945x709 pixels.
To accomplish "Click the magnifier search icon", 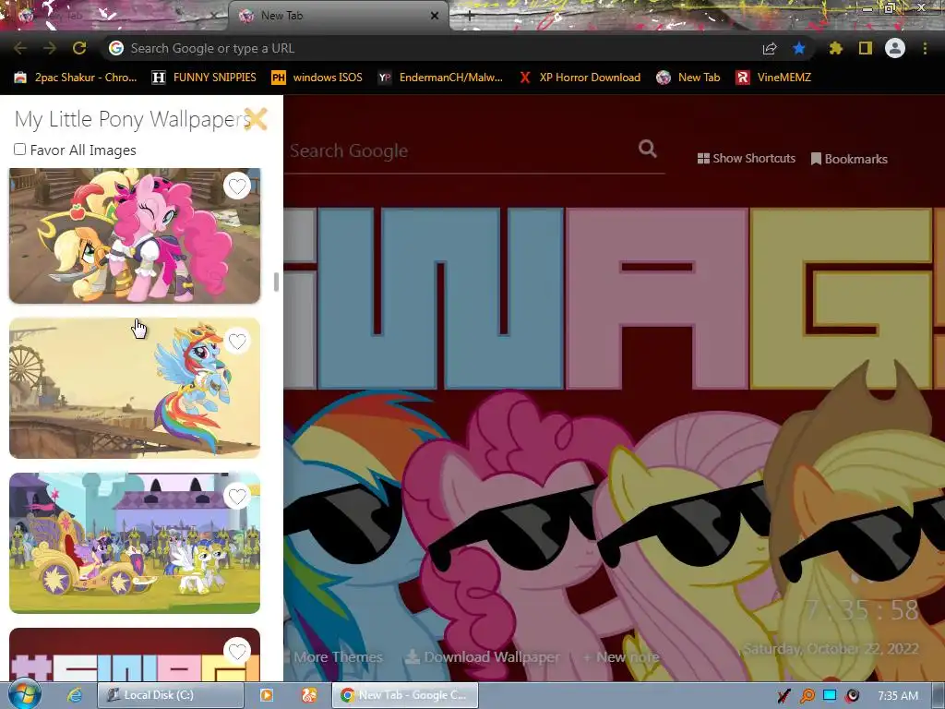I will tap(647, 149).
